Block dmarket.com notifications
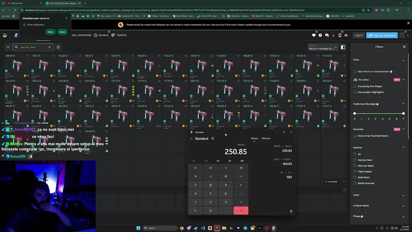The image size is (412, 232). 62,32
